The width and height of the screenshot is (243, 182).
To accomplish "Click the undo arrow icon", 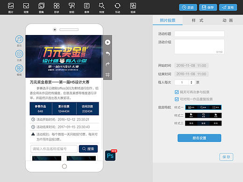I will 107,54.
